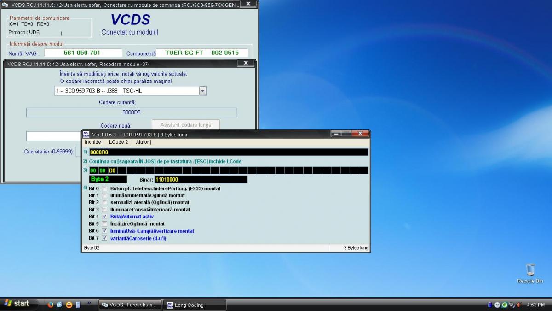Image resolution: width=552 pixels, height=311 pixels.
Task: Expand the module dropdown 3C0 959 703 B
Action: point(202,91)
